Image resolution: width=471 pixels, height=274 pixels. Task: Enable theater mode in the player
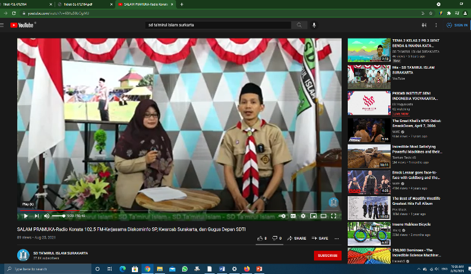[x=324, y=216]
